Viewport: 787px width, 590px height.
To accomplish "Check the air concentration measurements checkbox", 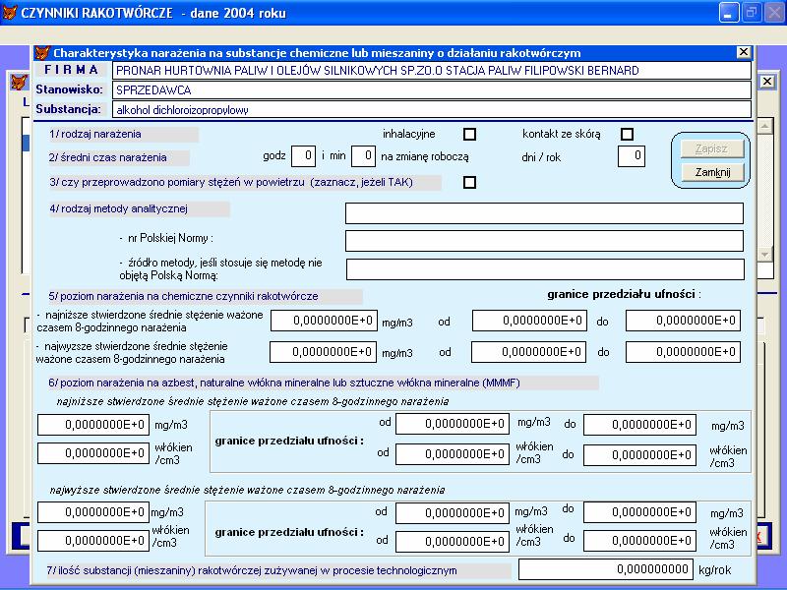I will point(470,182).
